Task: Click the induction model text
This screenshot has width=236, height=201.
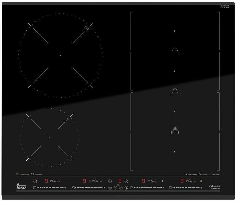Action: (x=214, y=187)
